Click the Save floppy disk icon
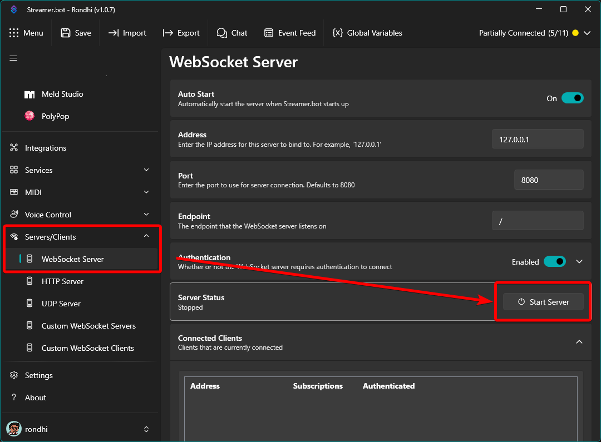 coord(66,33)
